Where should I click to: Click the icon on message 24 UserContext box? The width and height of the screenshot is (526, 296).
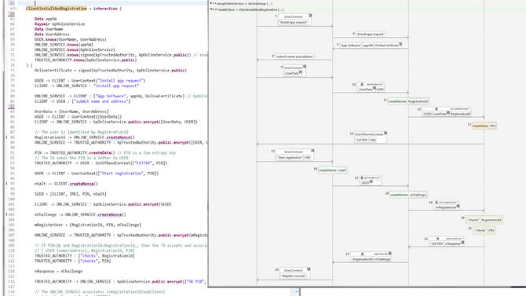(309, 269)
